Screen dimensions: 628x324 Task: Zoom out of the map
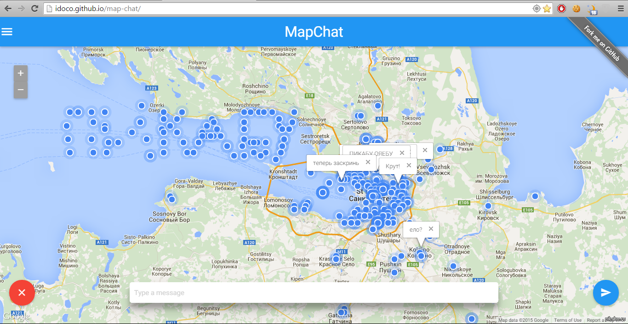click(20, 90)
